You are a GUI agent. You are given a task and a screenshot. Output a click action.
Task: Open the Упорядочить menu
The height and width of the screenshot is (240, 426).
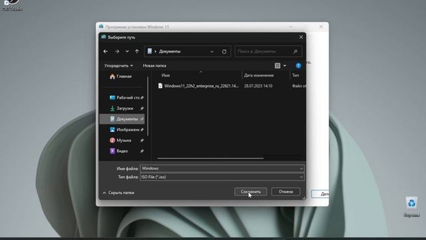(x=118, y=66)
